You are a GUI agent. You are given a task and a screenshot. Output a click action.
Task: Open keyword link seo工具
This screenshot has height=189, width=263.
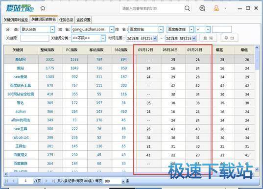pos(21,129)
